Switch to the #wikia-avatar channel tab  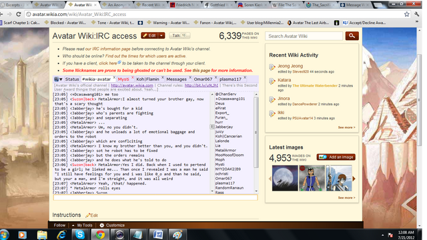click(96, 79)
